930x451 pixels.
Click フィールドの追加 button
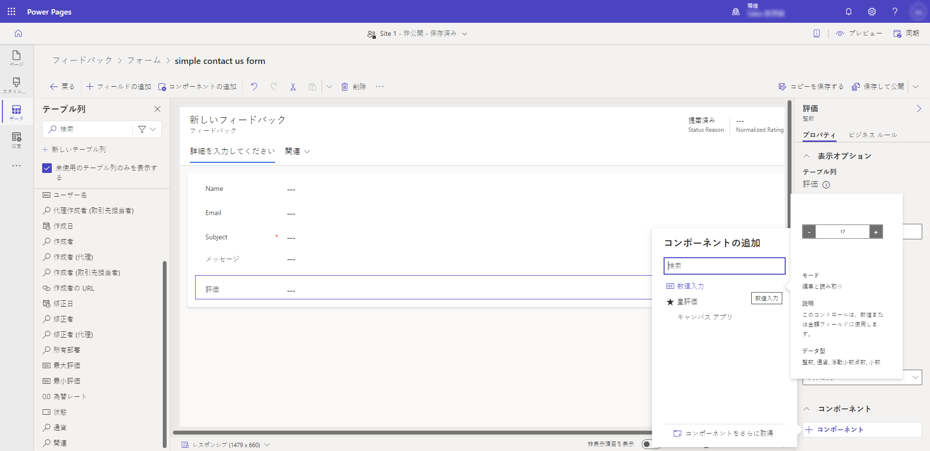pos(119,87)
